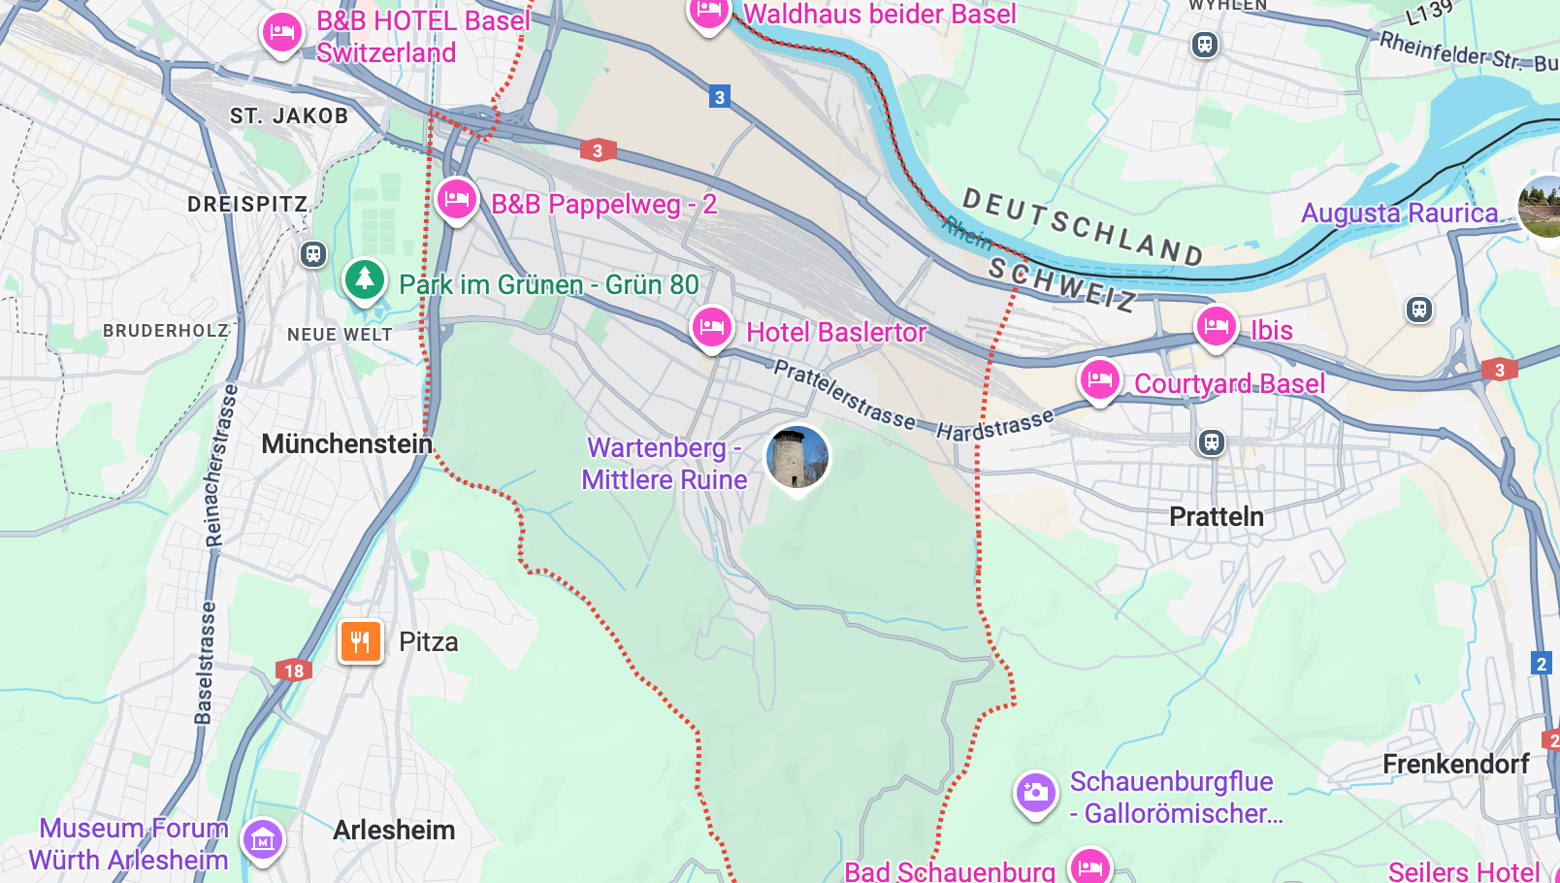Select the Pratteln town label
This screenshot has width=1560, height=883.
coord(1217,516)
